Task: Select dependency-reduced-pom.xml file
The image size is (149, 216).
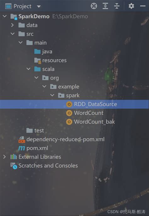Action: (65, 140)
